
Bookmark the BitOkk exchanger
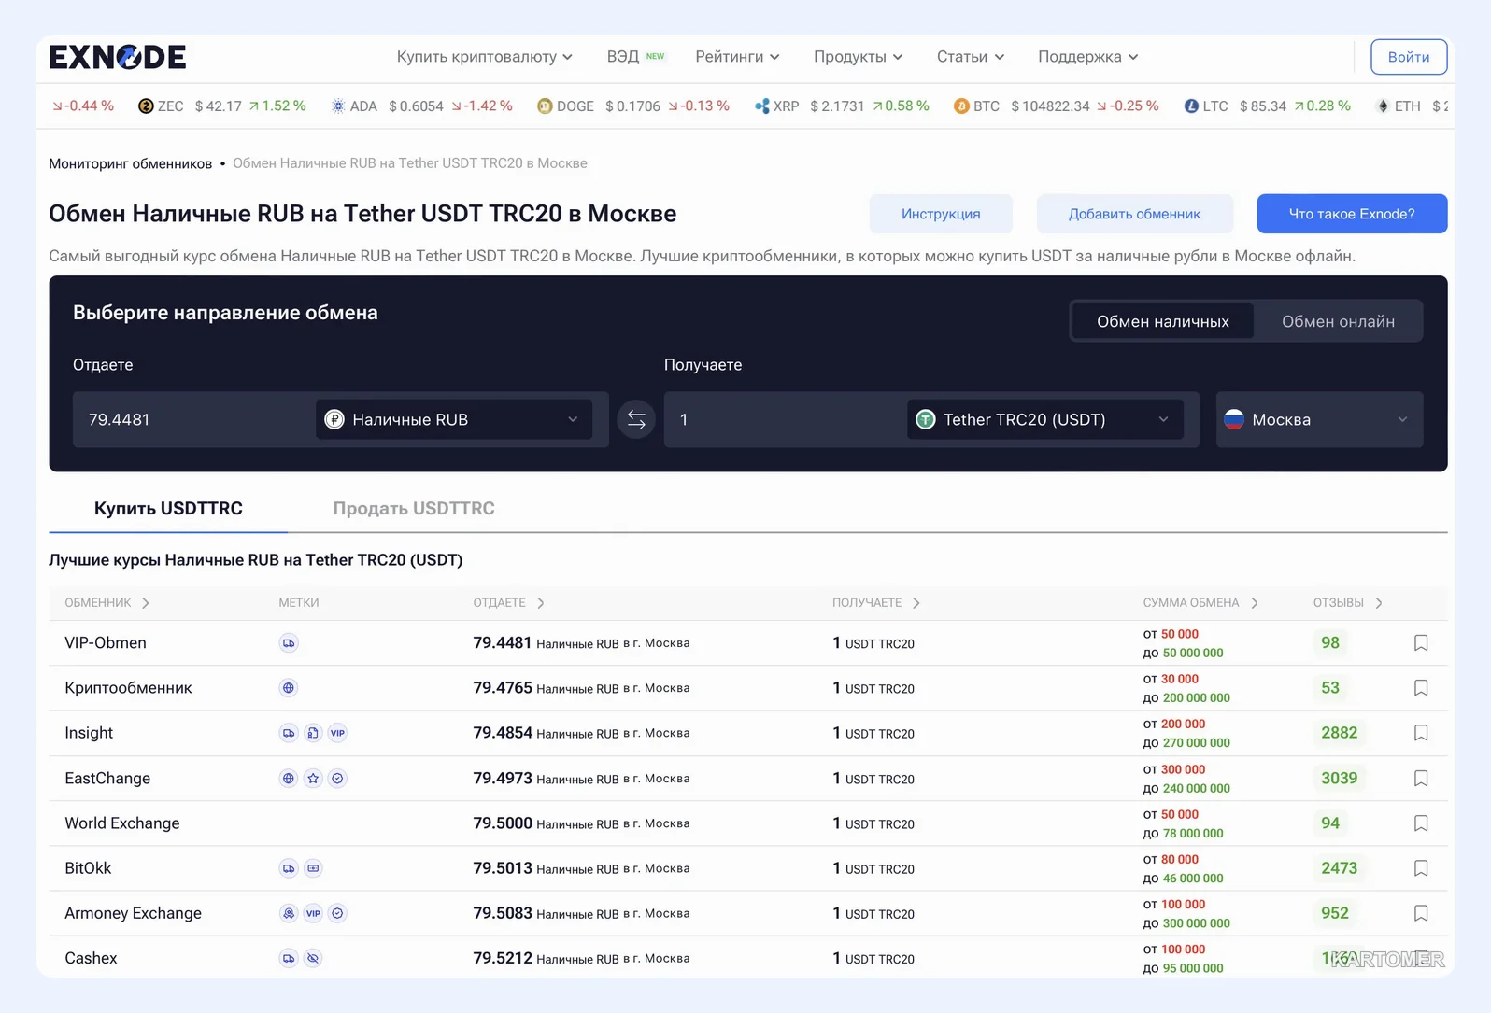1421,868
